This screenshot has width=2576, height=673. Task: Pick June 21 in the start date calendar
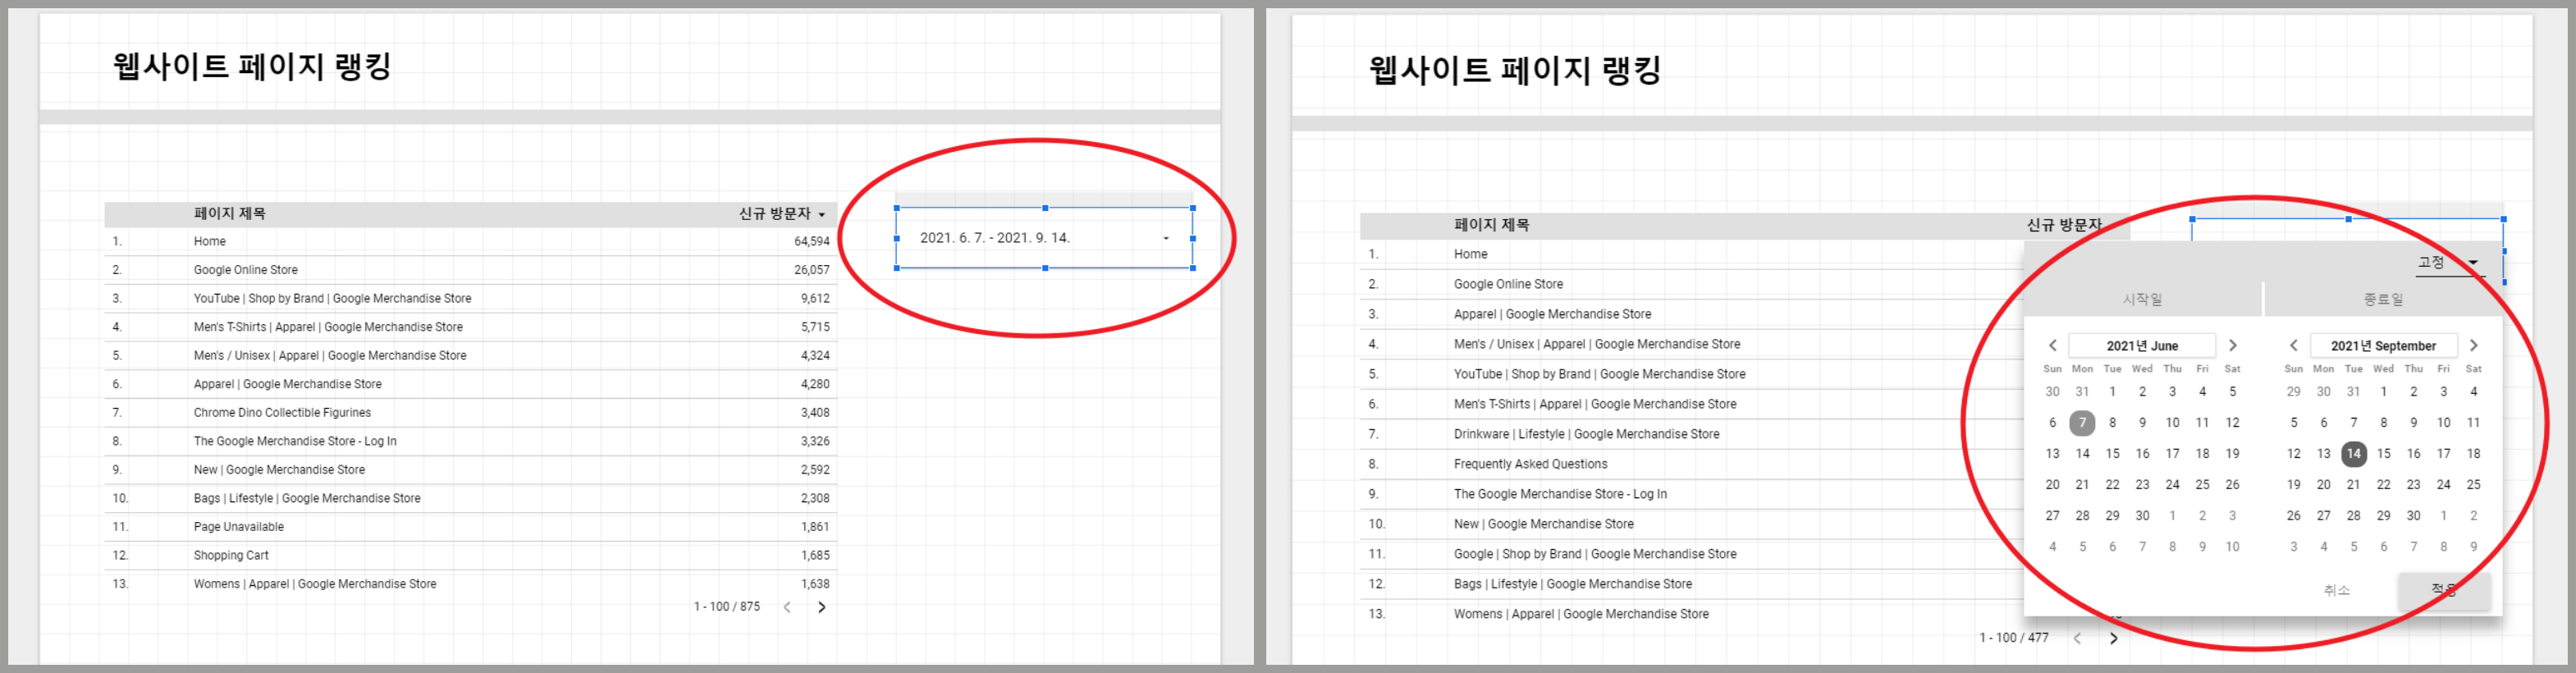click(2082, 485)
